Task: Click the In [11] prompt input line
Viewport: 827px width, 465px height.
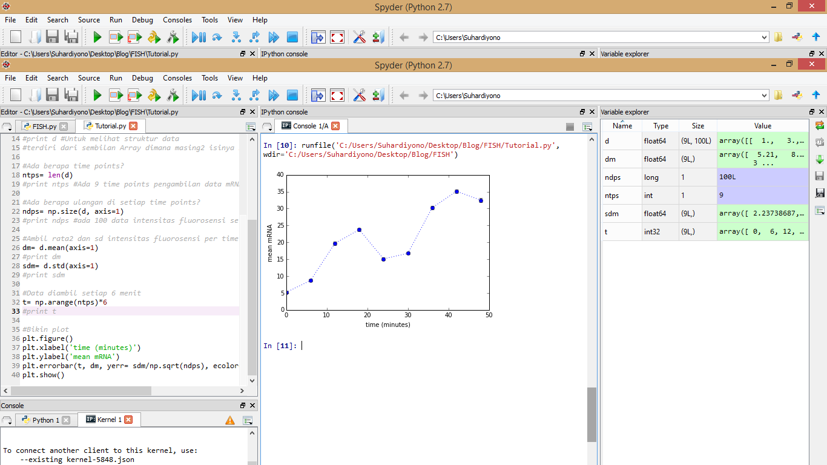Action: (x=424, y=346)
